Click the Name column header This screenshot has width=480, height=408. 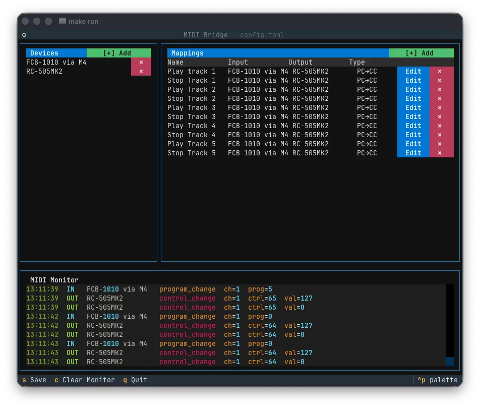[x=175, y=62]
